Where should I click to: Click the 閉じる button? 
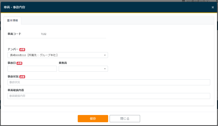coord(125,118)
